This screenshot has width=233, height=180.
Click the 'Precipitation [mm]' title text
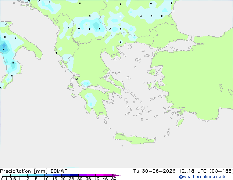coord(24,171)
